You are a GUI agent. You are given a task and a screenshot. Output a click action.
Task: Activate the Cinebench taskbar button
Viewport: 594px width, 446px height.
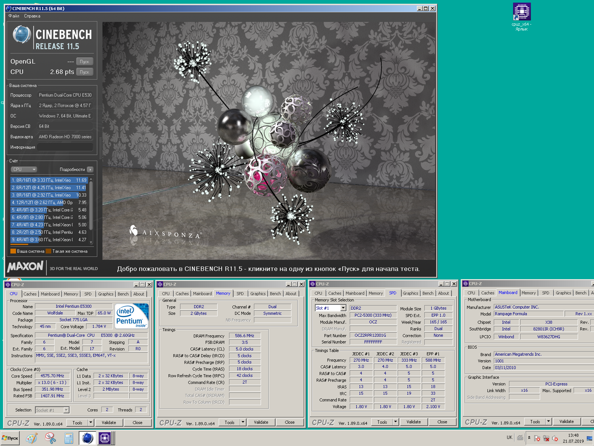pos(87,438)
